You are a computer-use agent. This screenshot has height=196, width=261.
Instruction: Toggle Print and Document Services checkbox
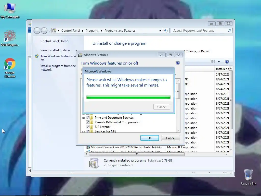88,118
